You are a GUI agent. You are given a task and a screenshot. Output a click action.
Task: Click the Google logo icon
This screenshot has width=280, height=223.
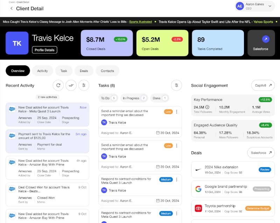198,189
